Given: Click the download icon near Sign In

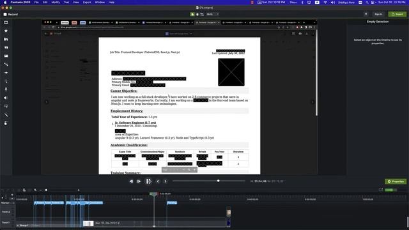Looking at the screenshot, I should point(366,14).
